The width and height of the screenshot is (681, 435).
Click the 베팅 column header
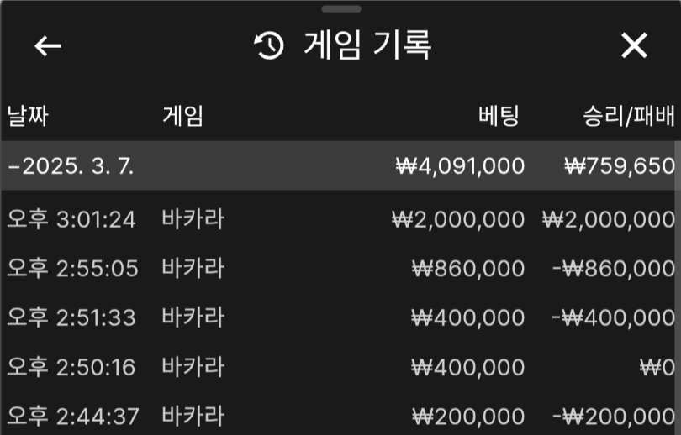(x=499, y=116)
